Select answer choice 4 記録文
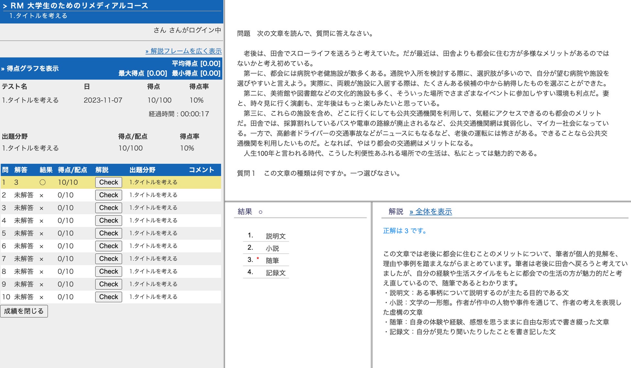631x368 pixels. click(275, 273)
